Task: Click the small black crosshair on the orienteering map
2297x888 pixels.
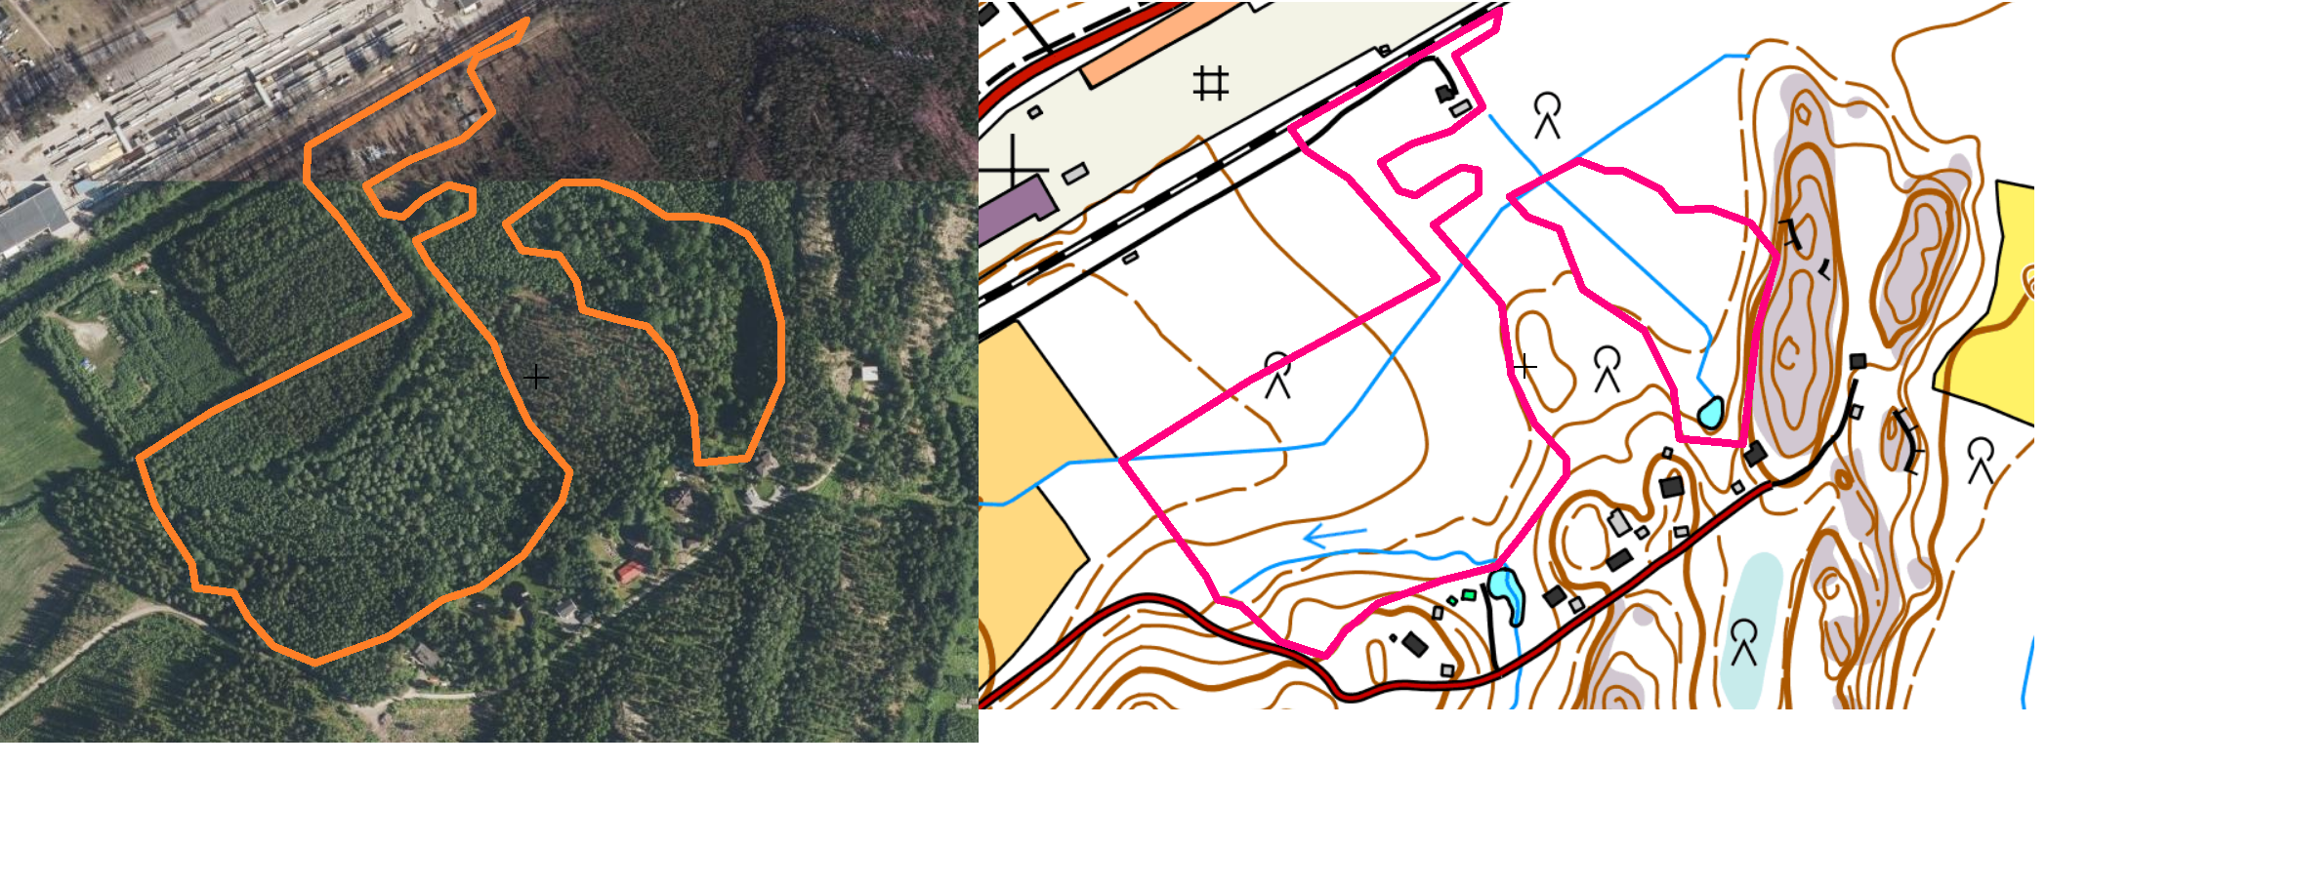Action: tap(1524, 367)
